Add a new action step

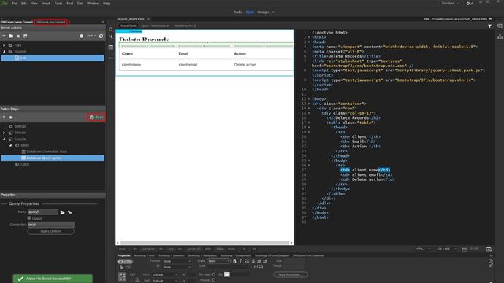[x=4, y=117]
